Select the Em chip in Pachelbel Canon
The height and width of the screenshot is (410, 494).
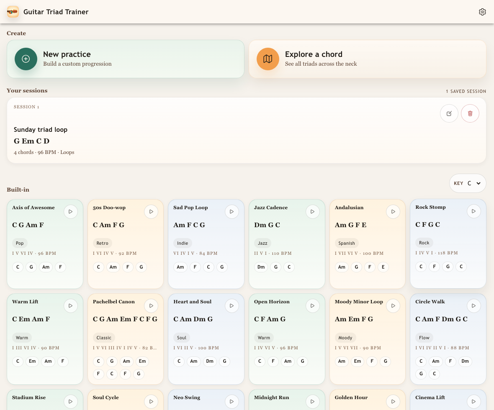click(x=142, y=361)
